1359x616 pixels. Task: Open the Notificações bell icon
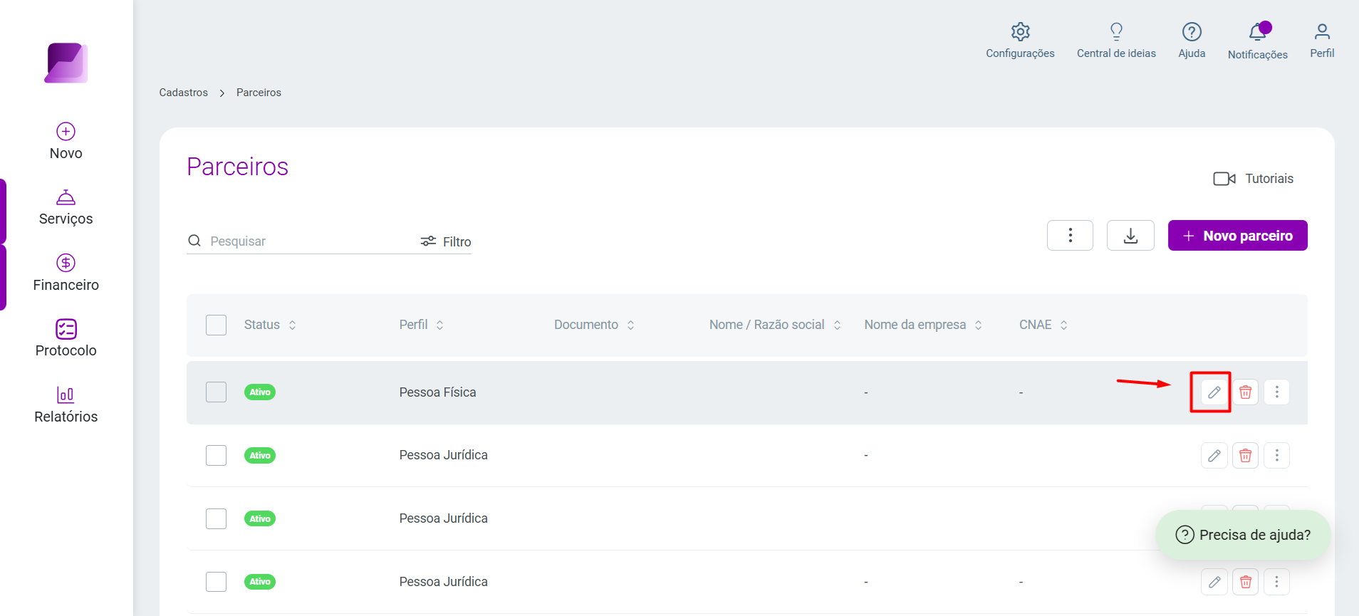1257,32
